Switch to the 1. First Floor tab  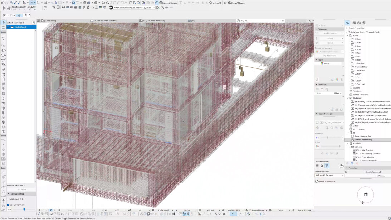(x=49, y=21)
